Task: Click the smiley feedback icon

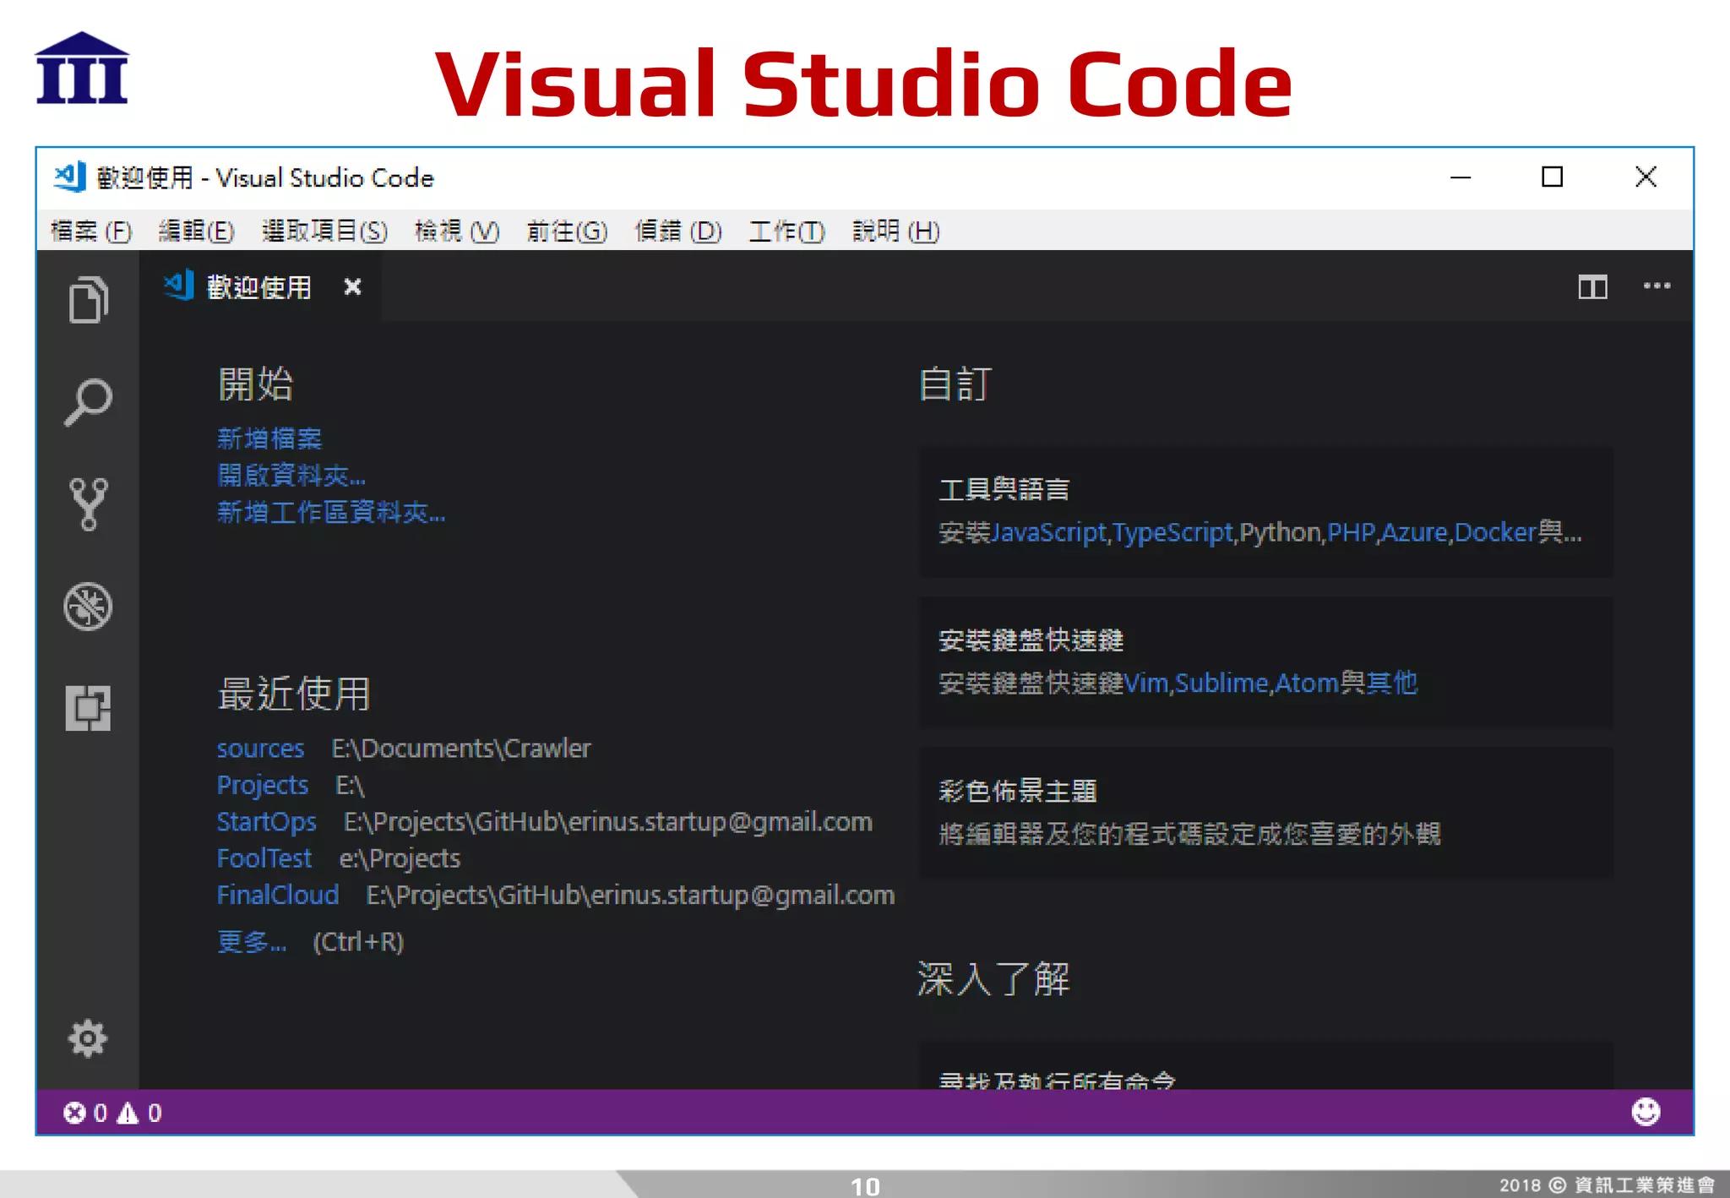Action: coord(1645,1112)
